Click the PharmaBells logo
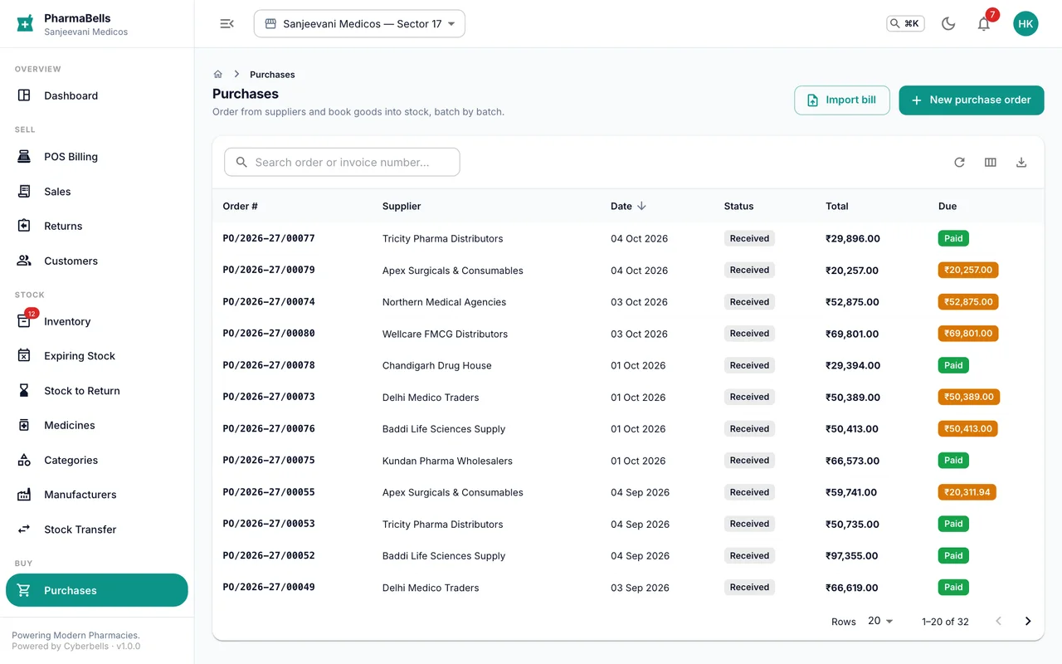The height and width of the screenshot is (664, 1062). [x=26, y=23]
